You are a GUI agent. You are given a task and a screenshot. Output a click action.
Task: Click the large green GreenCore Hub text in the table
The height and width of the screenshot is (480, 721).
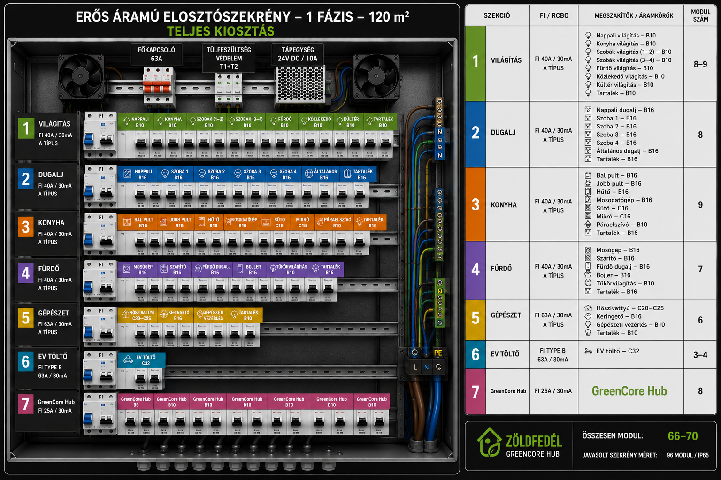(629, 391)
